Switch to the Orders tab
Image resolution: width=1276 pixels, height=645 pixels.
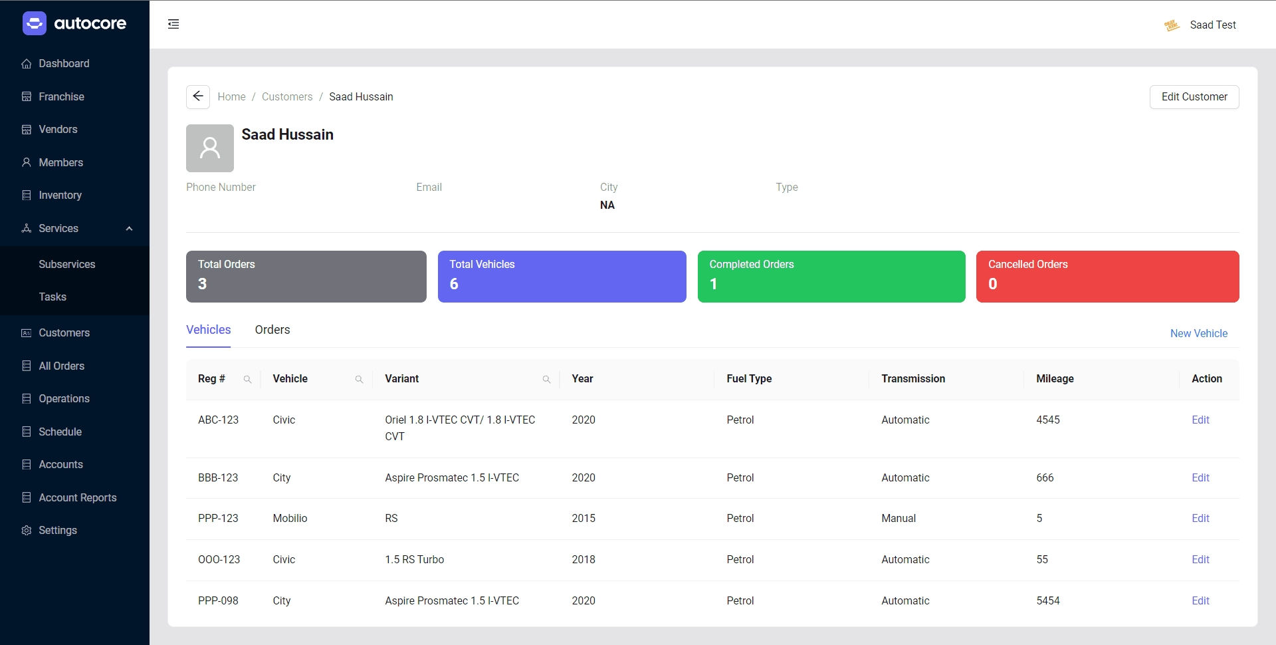coord(272,330)
